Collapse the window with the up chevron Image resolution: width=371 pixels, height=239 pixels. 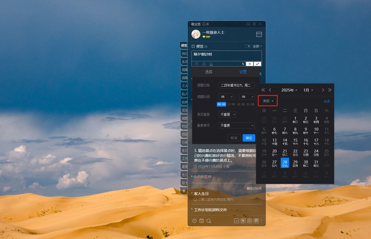[x=260, y=24]
